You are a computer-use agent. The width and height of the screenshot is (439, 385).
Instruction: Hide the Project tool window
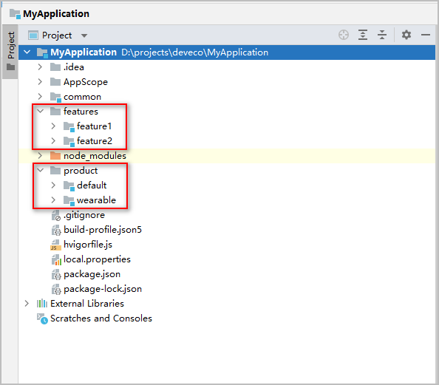click(426, 35)
